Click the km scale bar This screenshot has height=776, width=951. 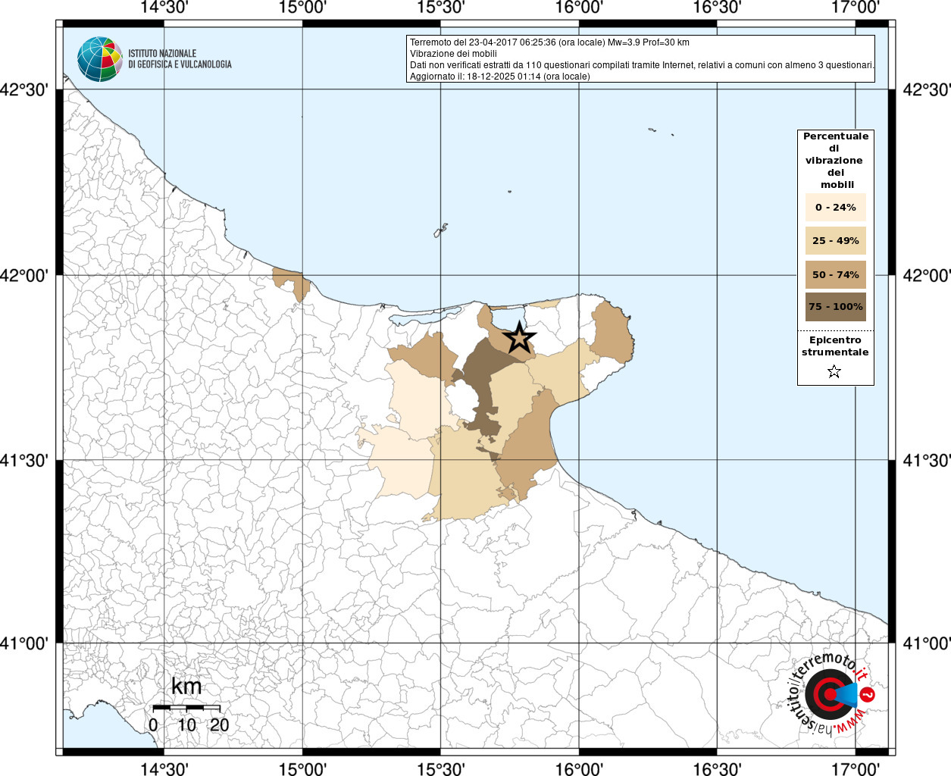(186, 708)
